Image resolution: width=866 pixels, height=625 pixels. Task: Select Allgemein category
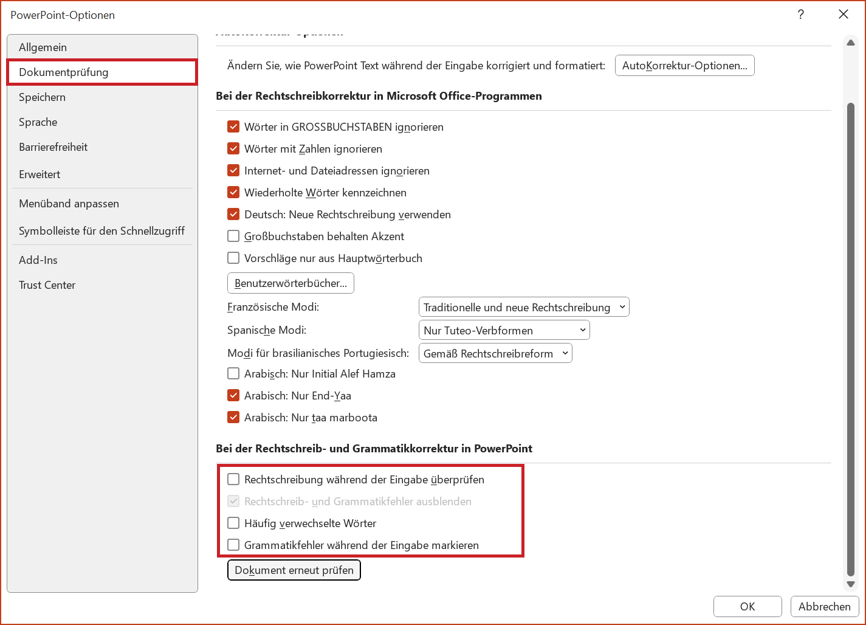tap(102, 47)
